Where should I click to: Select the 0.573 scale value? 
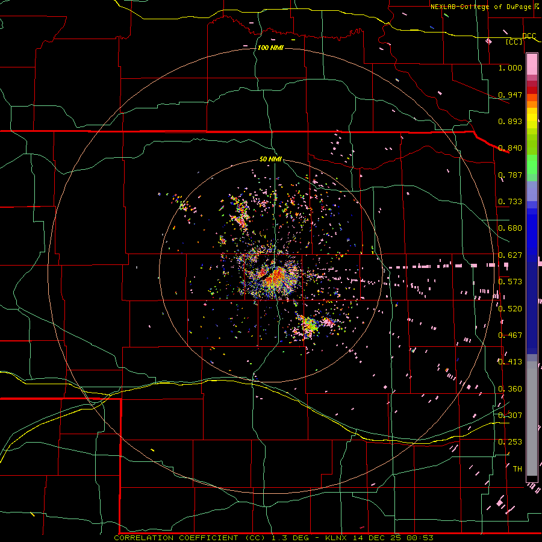pyautogui.click(x=510, y=282)
